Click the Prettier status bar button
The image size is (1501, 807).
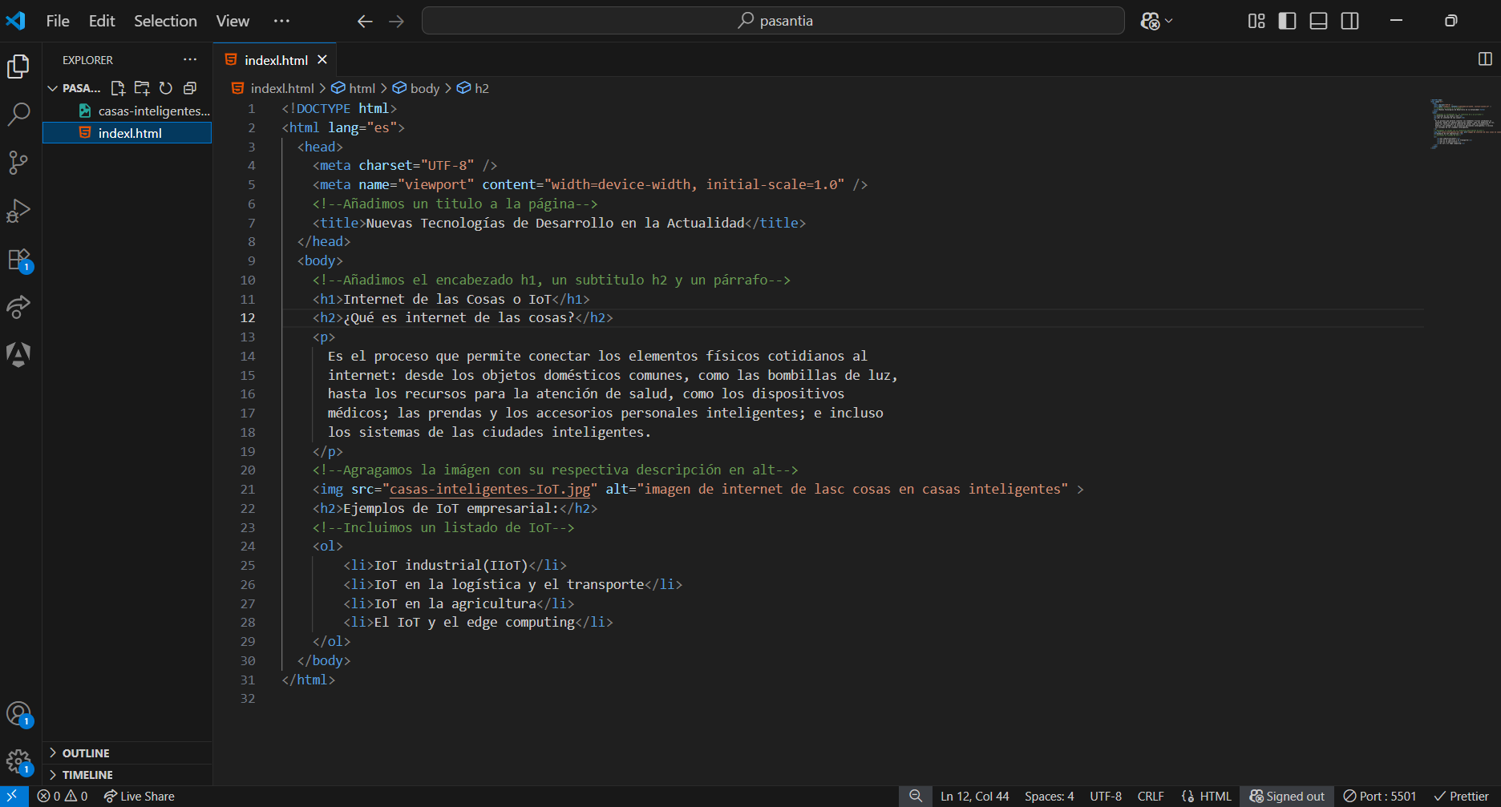(x=1462, y=796)
